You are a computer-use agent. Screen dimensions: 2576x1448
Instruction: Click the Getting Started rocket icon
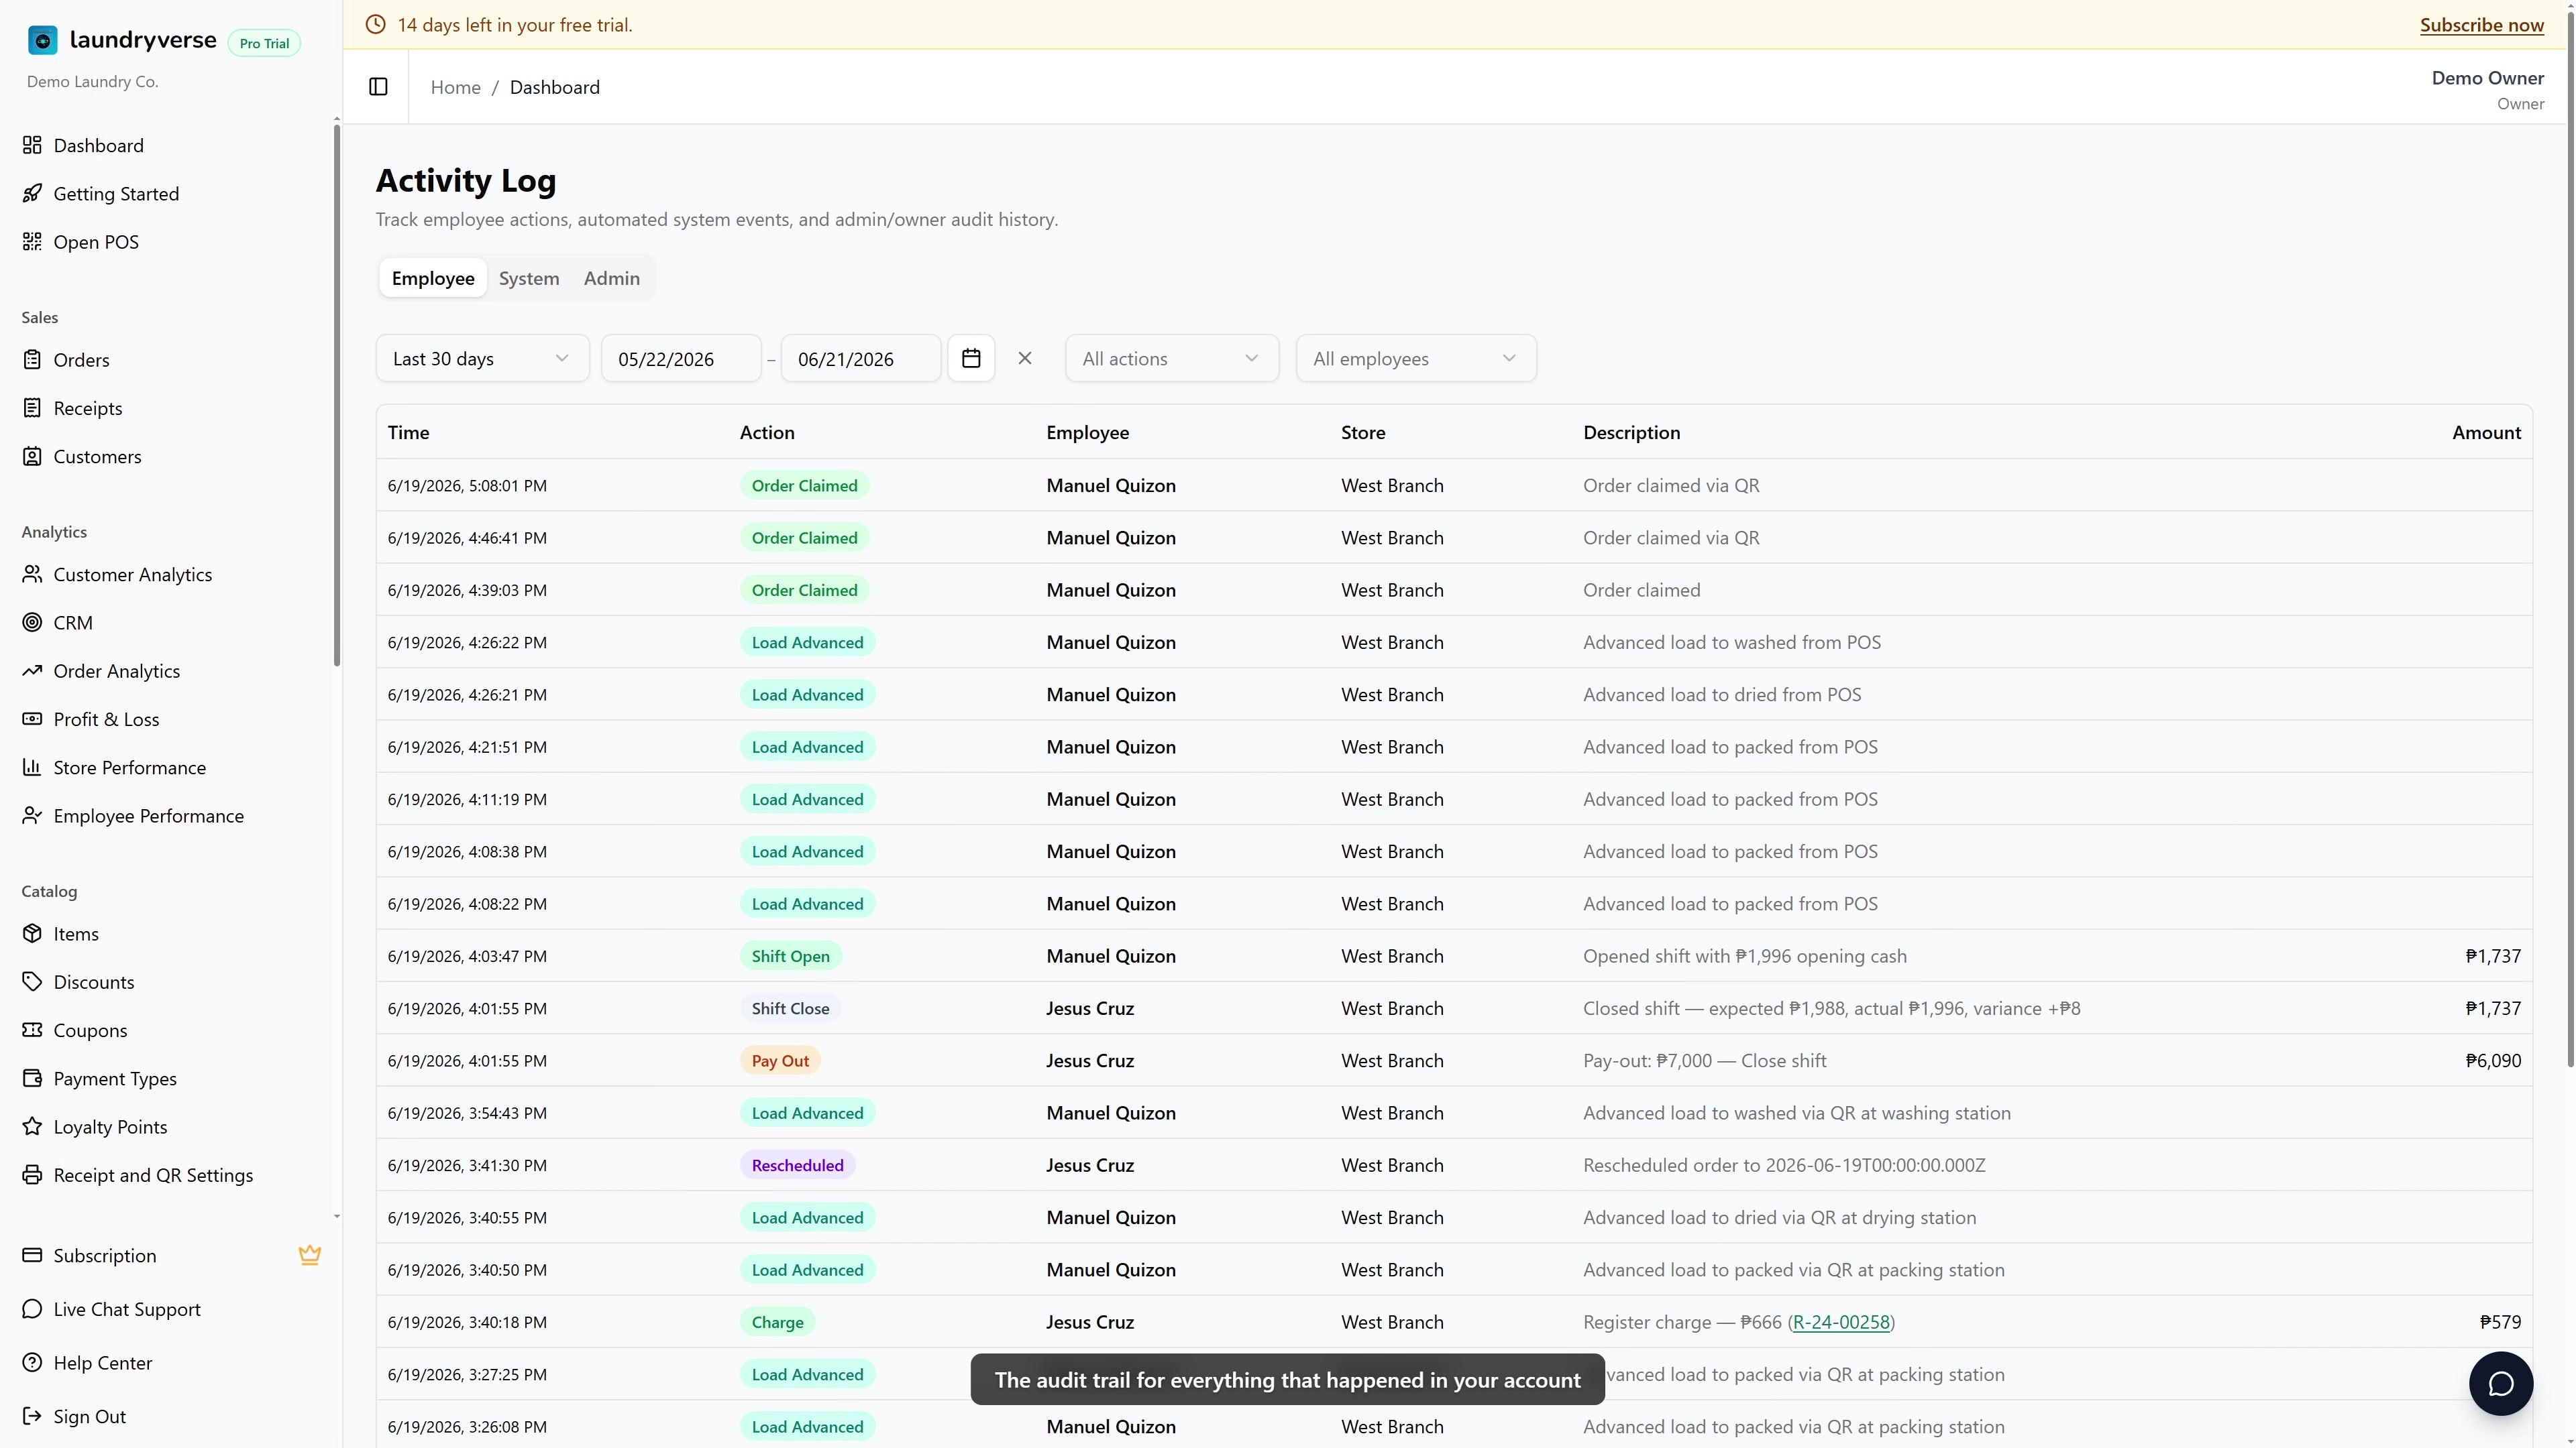[x=32, y=193]
